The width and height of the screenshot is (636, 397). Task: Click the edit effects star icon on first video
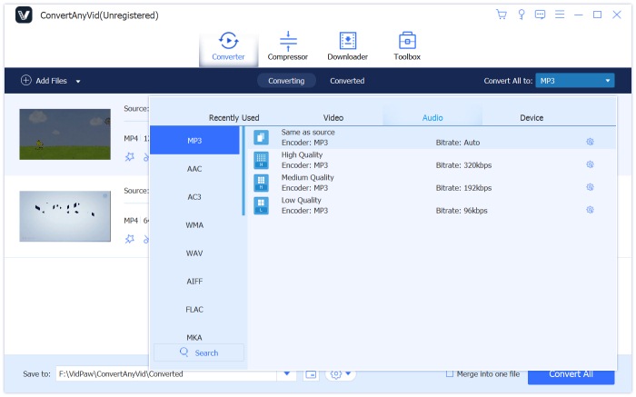(x=130, y=156)
